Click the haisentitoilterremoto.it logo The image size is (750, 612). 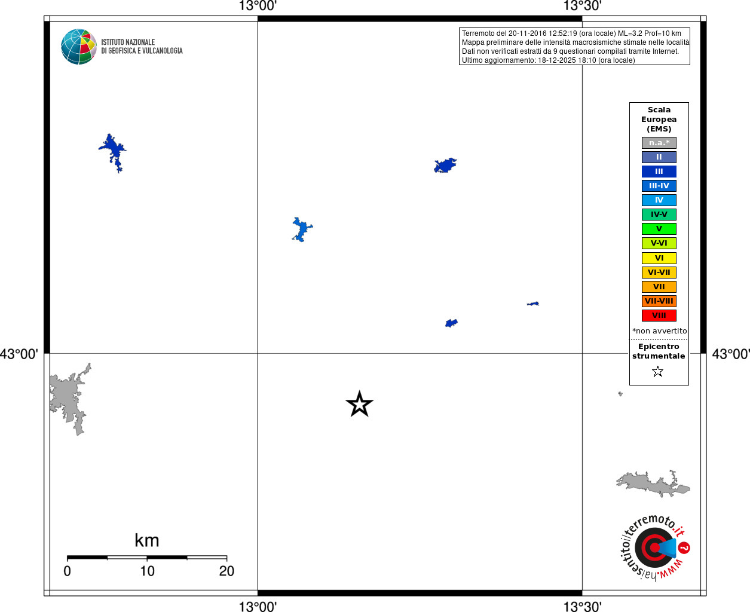pyautogui.click(x=655, y=547)
